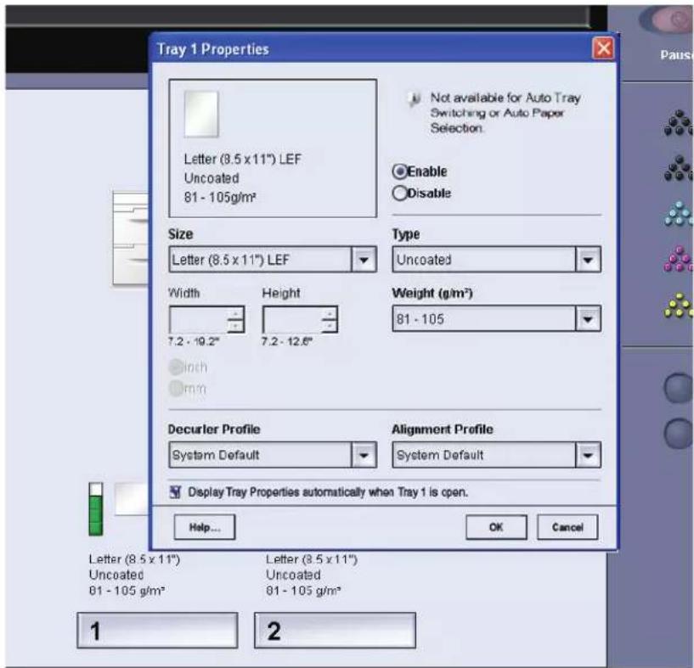Click the paper preview icon in dialog

click(x=202, y=114)
